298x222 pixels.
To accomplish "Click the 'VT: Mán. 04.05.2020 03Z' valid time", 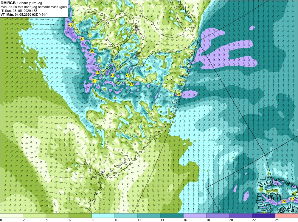I will tap(19, 15).
